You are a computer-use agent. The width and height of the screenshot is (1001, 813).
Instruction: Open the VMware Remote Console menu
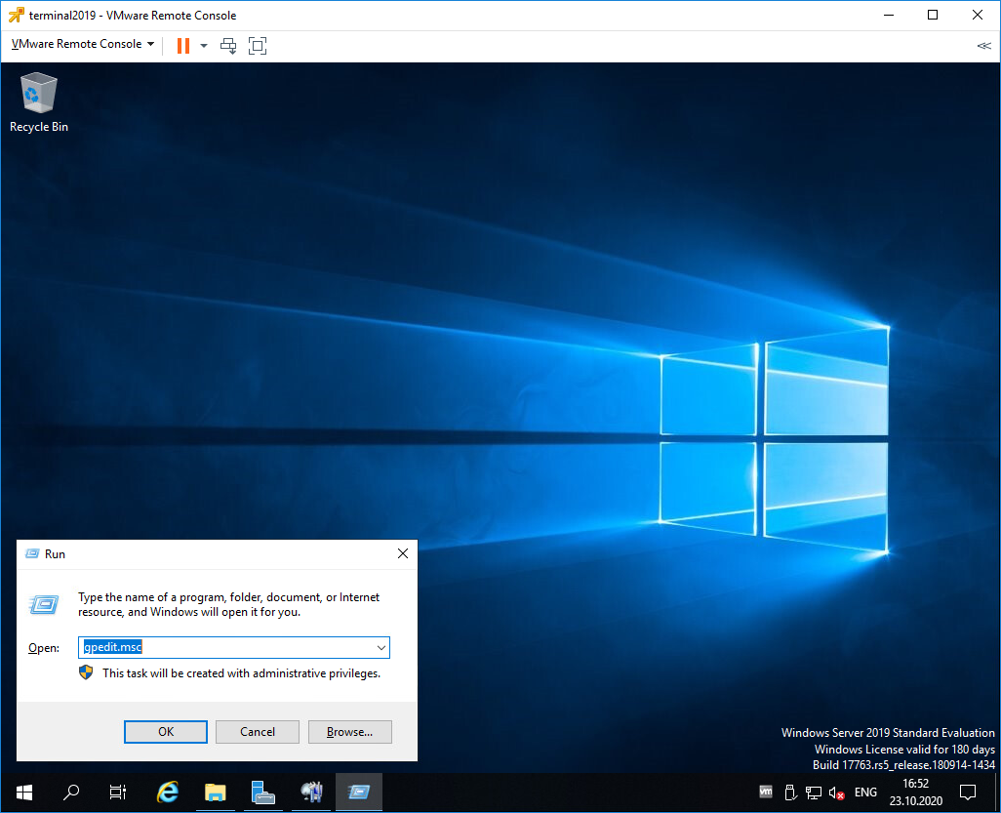point(82,44)
